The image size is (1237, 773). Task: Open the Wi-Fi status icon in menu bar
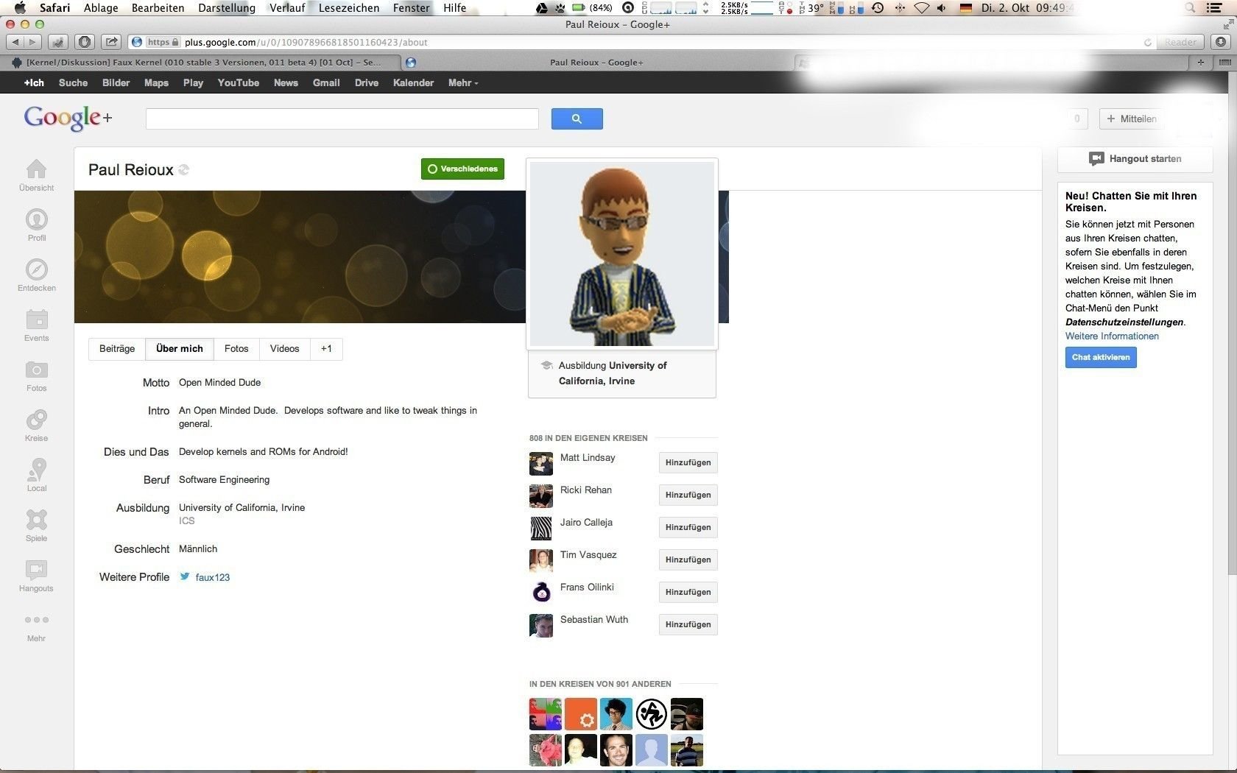[x=922, y=8]
